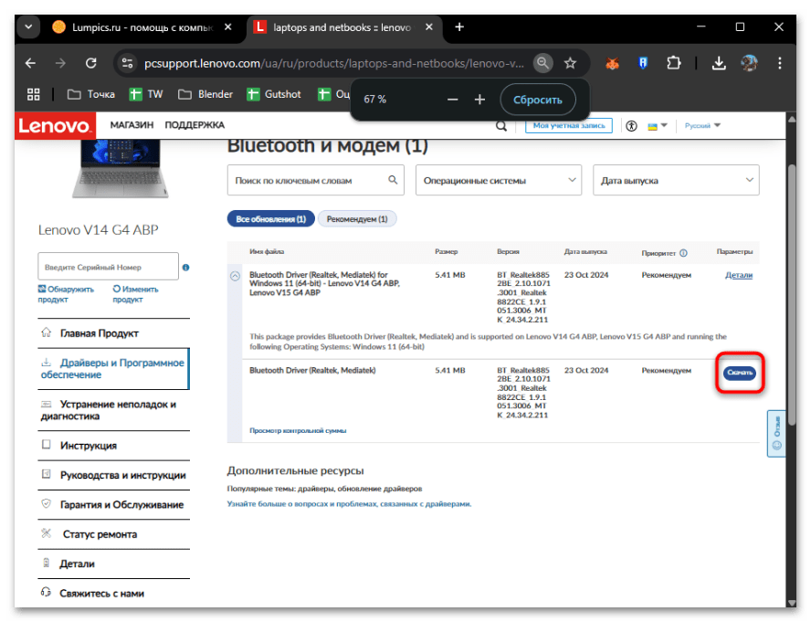Click keyword search field
The image size is (811, 622).
[x=315, y=180]
